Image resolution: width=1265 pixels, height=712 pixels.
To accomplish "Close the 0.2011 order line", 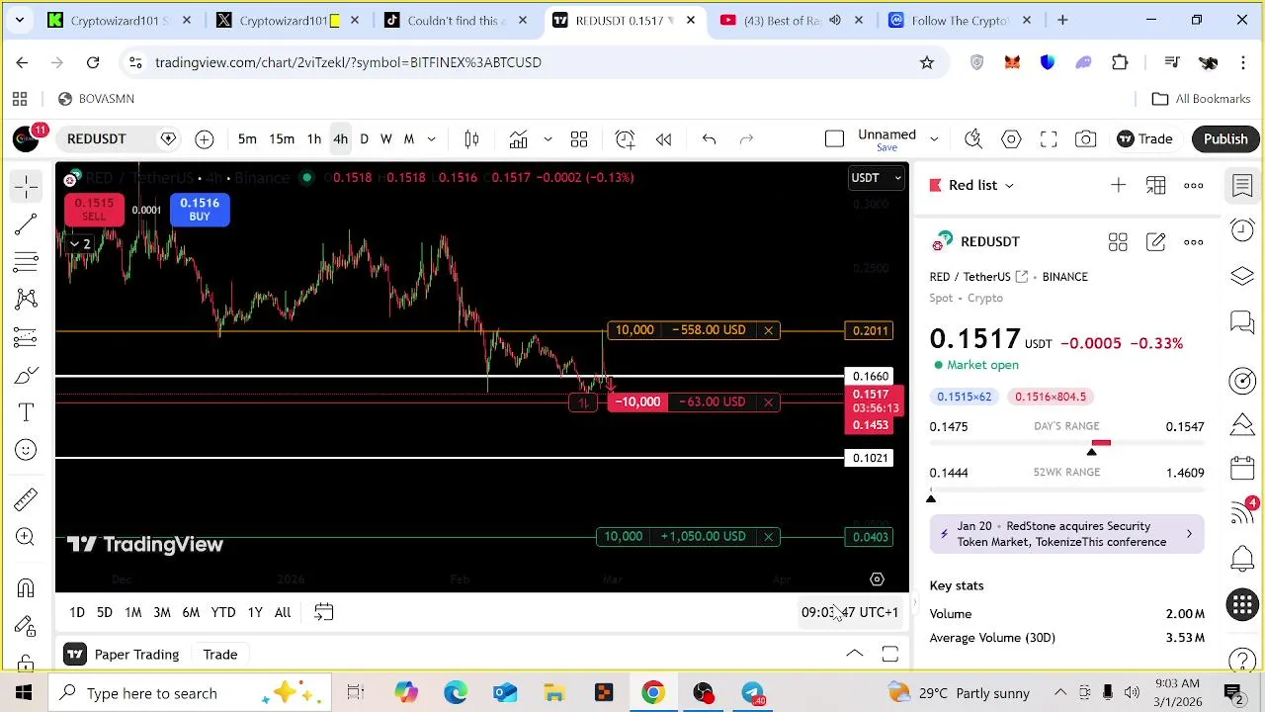I will 768,330.
